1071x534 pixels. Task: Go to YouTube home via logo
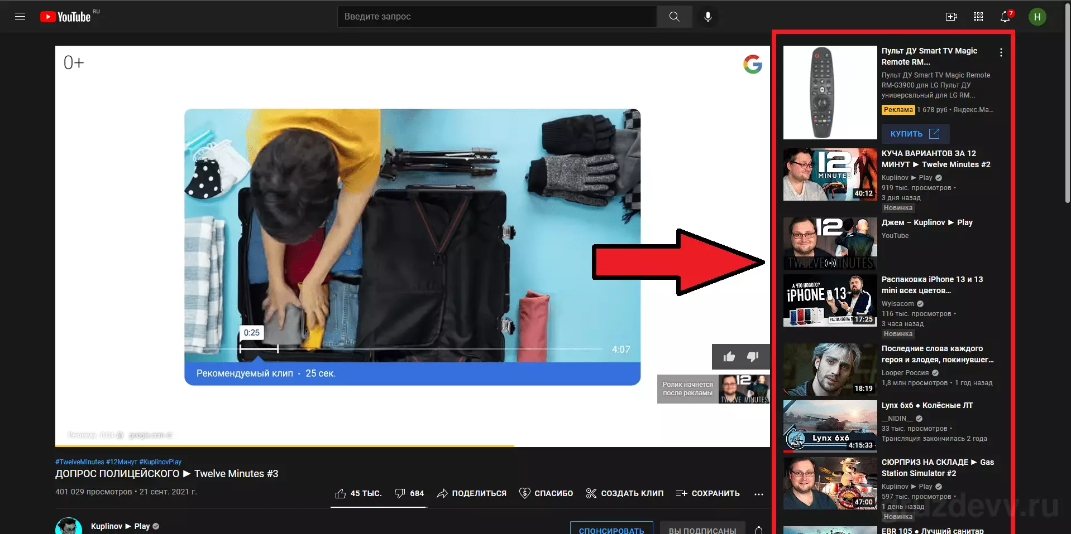click(66, 17)
